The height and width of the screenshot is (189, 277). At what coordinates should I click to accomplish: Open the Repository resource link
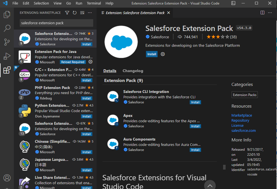click(240, 121)
